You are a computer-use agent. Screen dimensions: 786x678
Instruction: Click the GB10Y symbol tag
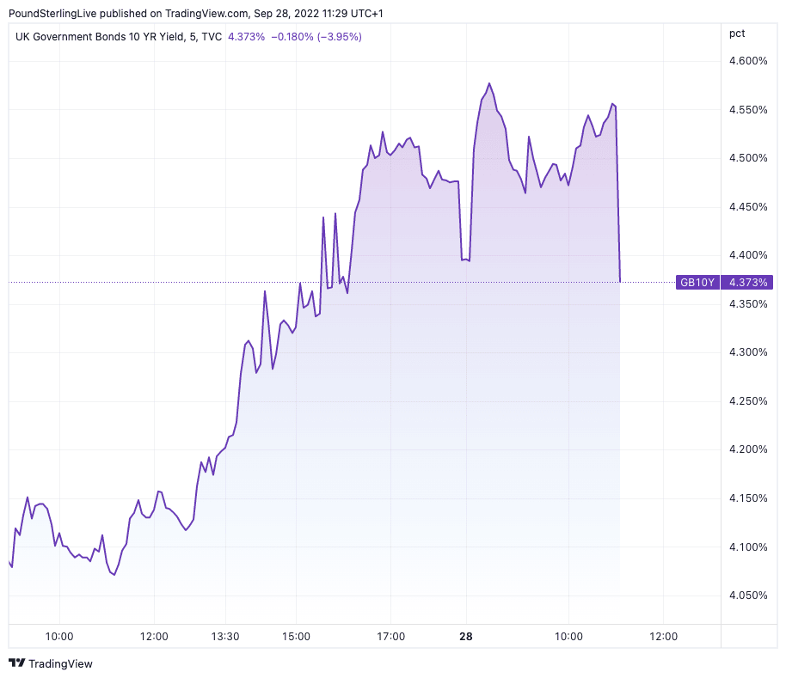pos(698,282)
